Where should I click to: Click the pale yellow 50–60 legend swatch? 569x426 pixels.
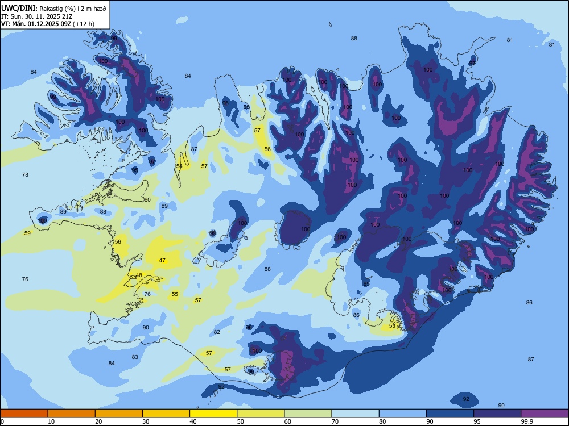261,414
